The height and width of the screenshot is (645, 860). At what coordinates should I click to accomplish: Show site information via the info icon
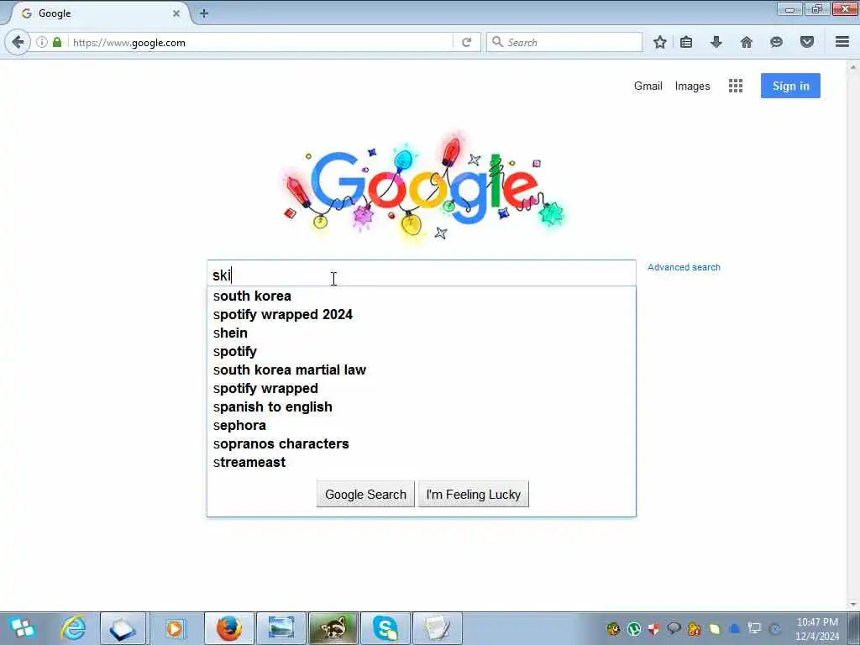[x=42, y=42]
